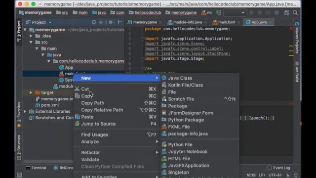
Task: Choose Java Class from New submenu
Action: tap(200, 78)
